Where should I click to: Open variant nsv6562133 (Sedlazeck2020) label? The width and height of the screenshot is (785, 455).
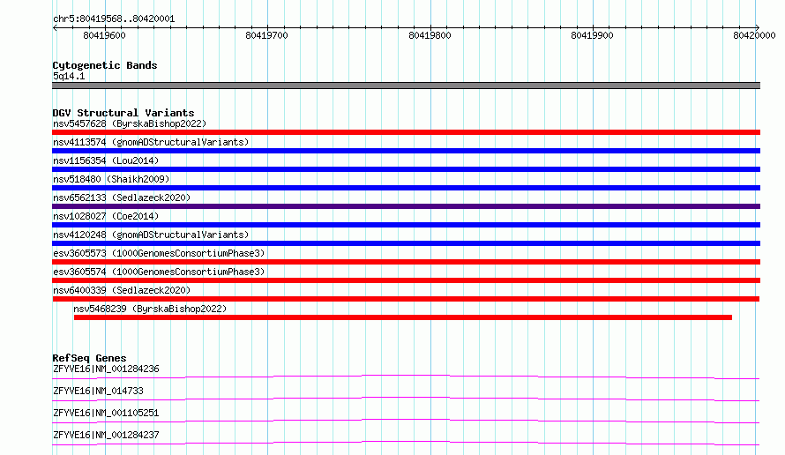coord(122,198)
